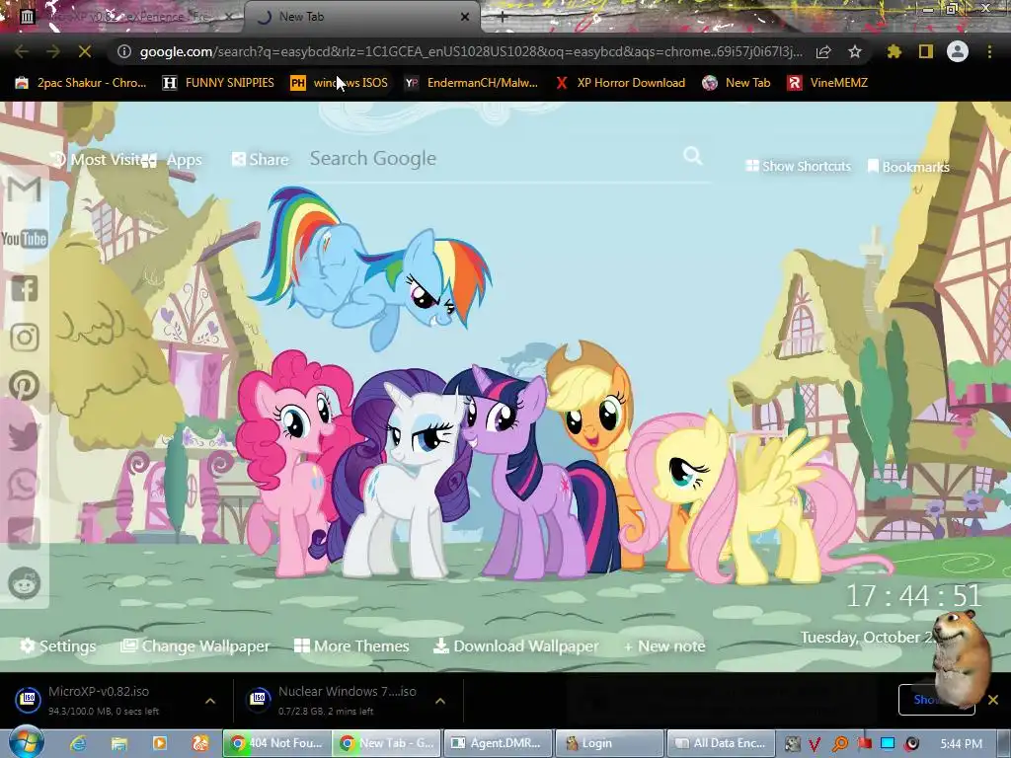This screenshot has width=1011, height=758.
Task: Open Windows Start menu
Action: click(26, 742)
